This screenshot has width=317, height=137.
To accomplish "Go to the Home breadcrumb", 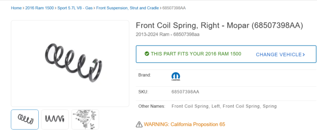I will click(16, 8).
